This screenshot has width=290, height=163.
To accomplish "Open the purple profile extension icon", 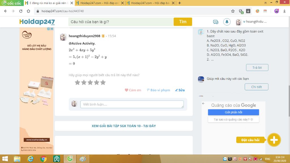I will (276, 11).
